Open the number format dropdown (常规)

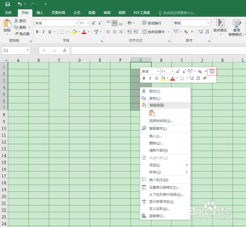pyautogui.click(x=208, y=23)
